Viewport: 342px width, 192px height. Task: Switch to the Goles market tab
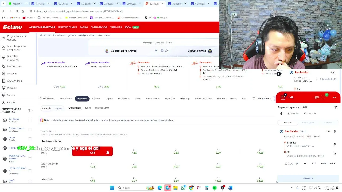point(137,99)
